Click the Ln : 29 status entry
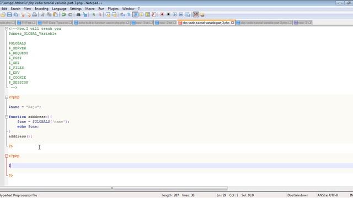Viewport: 353px width, 198px height. tap(221, 195)
